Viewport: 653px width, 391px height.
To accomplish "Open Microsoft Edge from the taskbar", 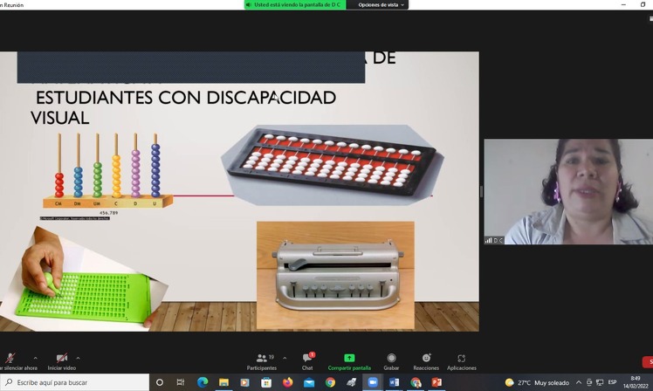I will pos(203,382).
